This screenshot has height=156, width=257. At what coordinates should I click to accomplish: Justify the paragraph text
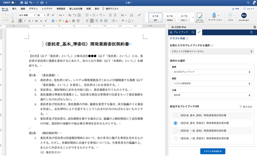coord(101,21)
